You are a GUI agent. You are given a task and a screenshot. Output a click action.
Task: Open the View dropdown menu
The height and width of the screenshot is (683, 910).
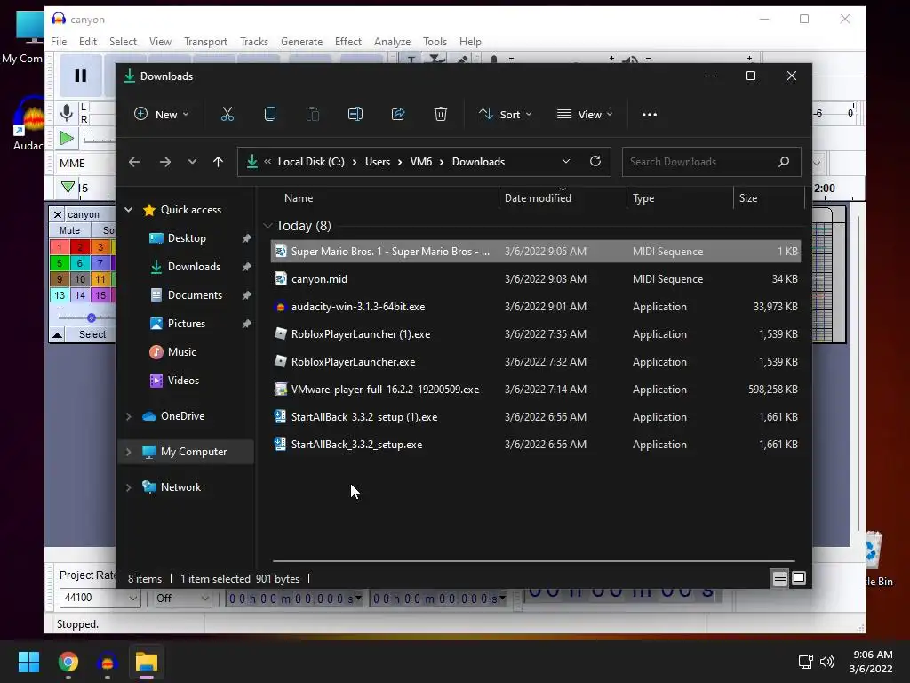tap(585, 115)
